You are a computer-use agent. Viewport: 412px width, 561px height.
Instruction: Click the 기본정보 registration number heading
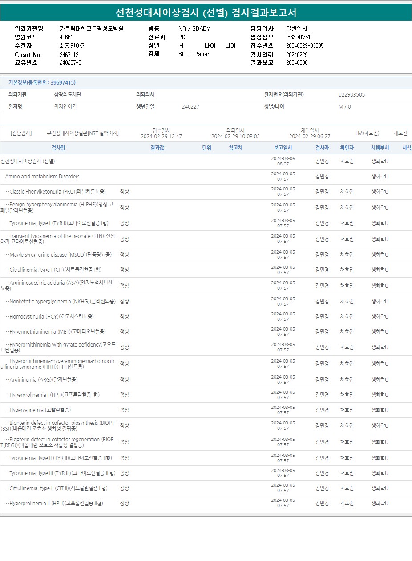click(x=42, y=83)
